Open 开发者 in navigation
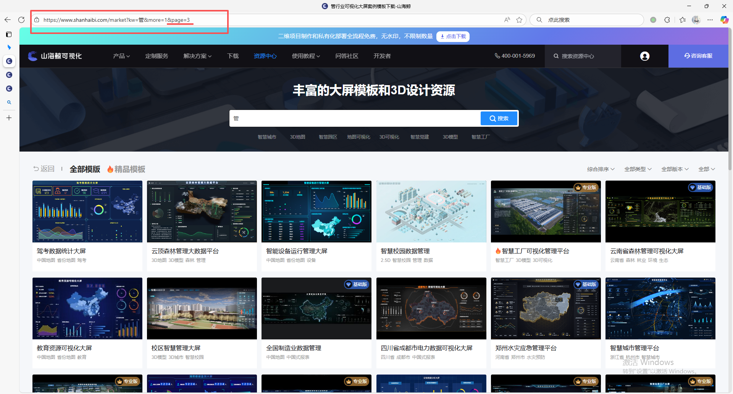 [382, 56]
